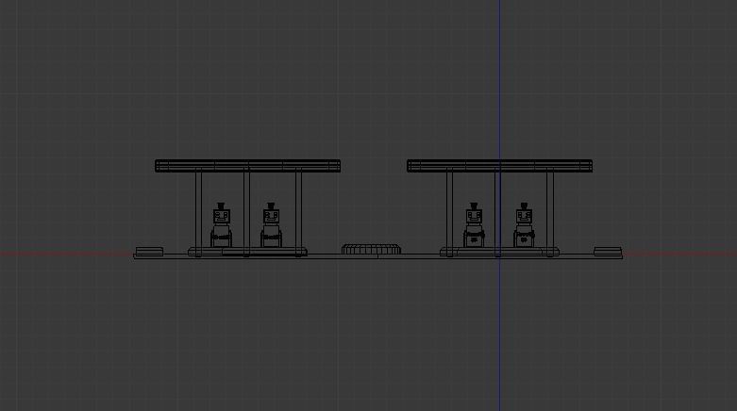Select the small block at far left edge
The width and height of the screenshot is (737, 411).
coord(149,252)
